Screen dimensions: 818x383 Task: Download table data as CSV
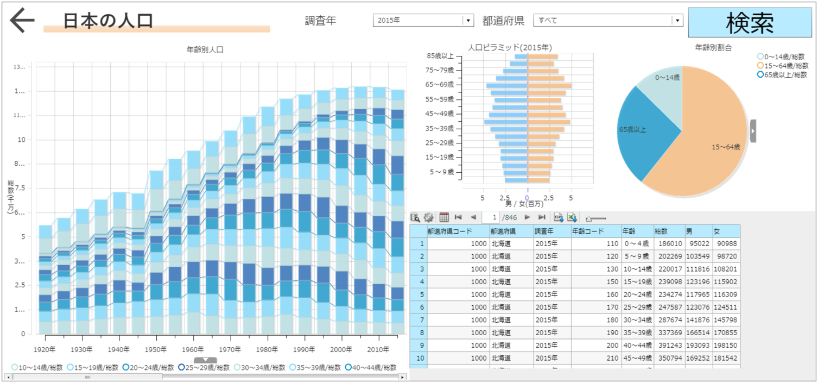click(558, 217)
